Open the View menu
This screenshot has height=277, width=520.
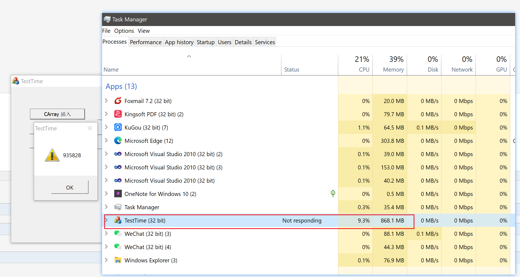tap(144, 31)
